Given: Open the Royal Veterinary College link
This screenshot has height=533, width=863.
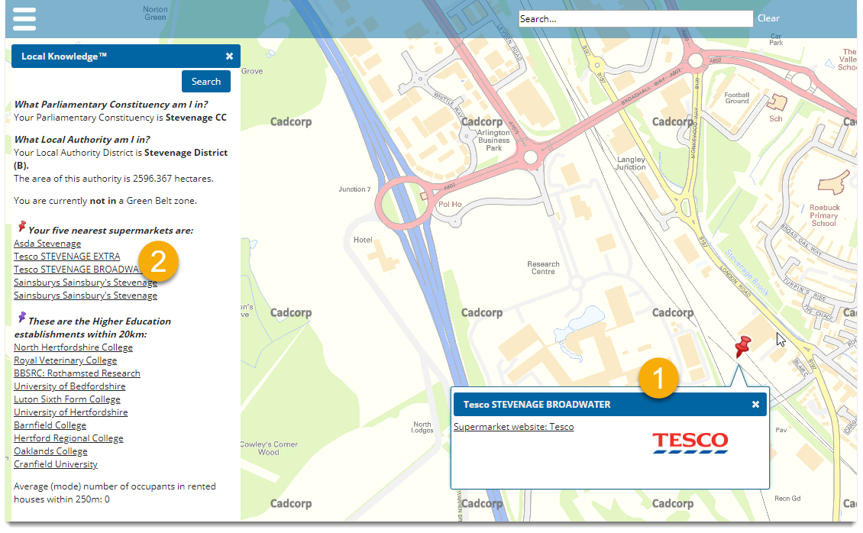Looking at the screenshot, I should pyautogui.click(x=66, y=360).
